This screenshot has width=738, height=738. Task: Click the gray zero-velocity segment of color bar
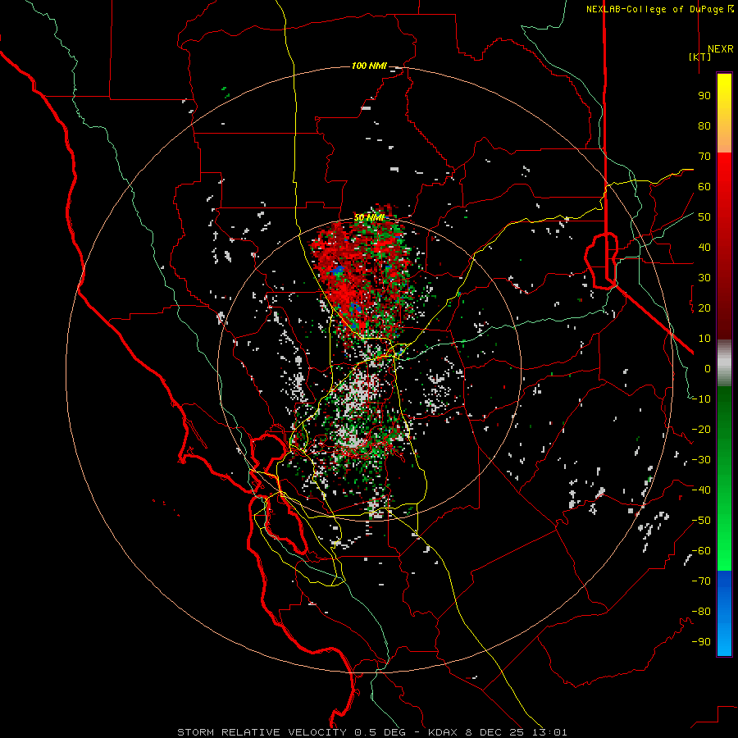tap(724, 363)
